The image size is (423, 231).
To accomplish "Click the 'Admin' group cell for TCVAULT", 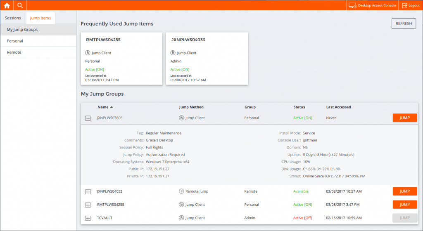I will [250, 217].
